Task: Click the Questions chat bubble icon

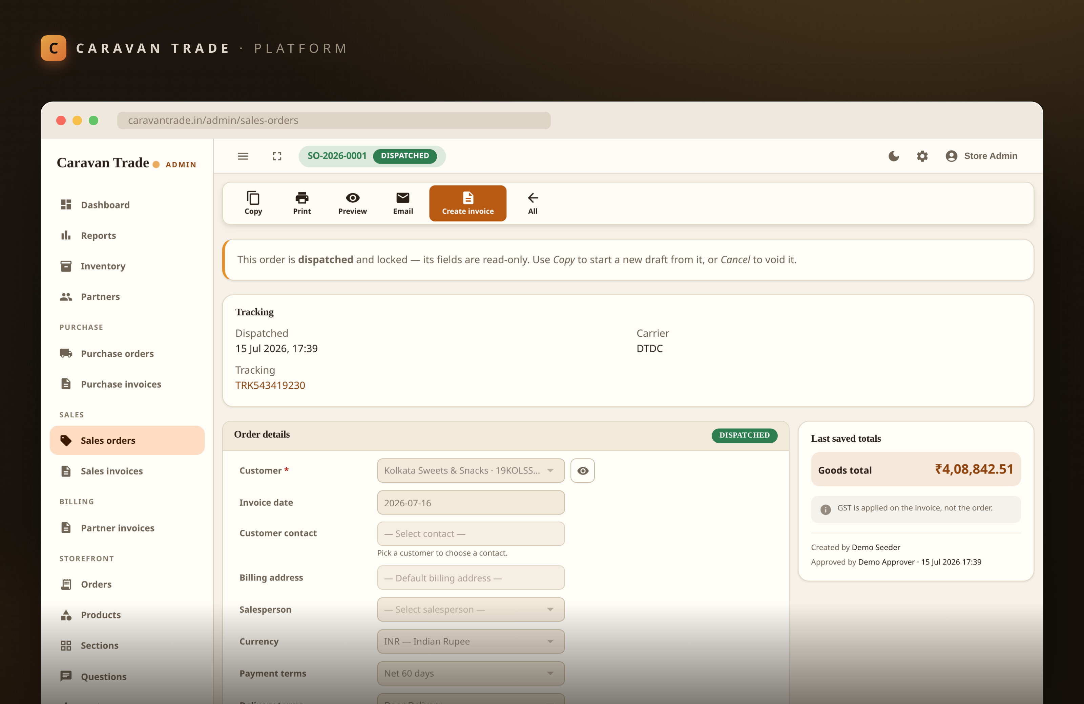Action: coord(66,676)
